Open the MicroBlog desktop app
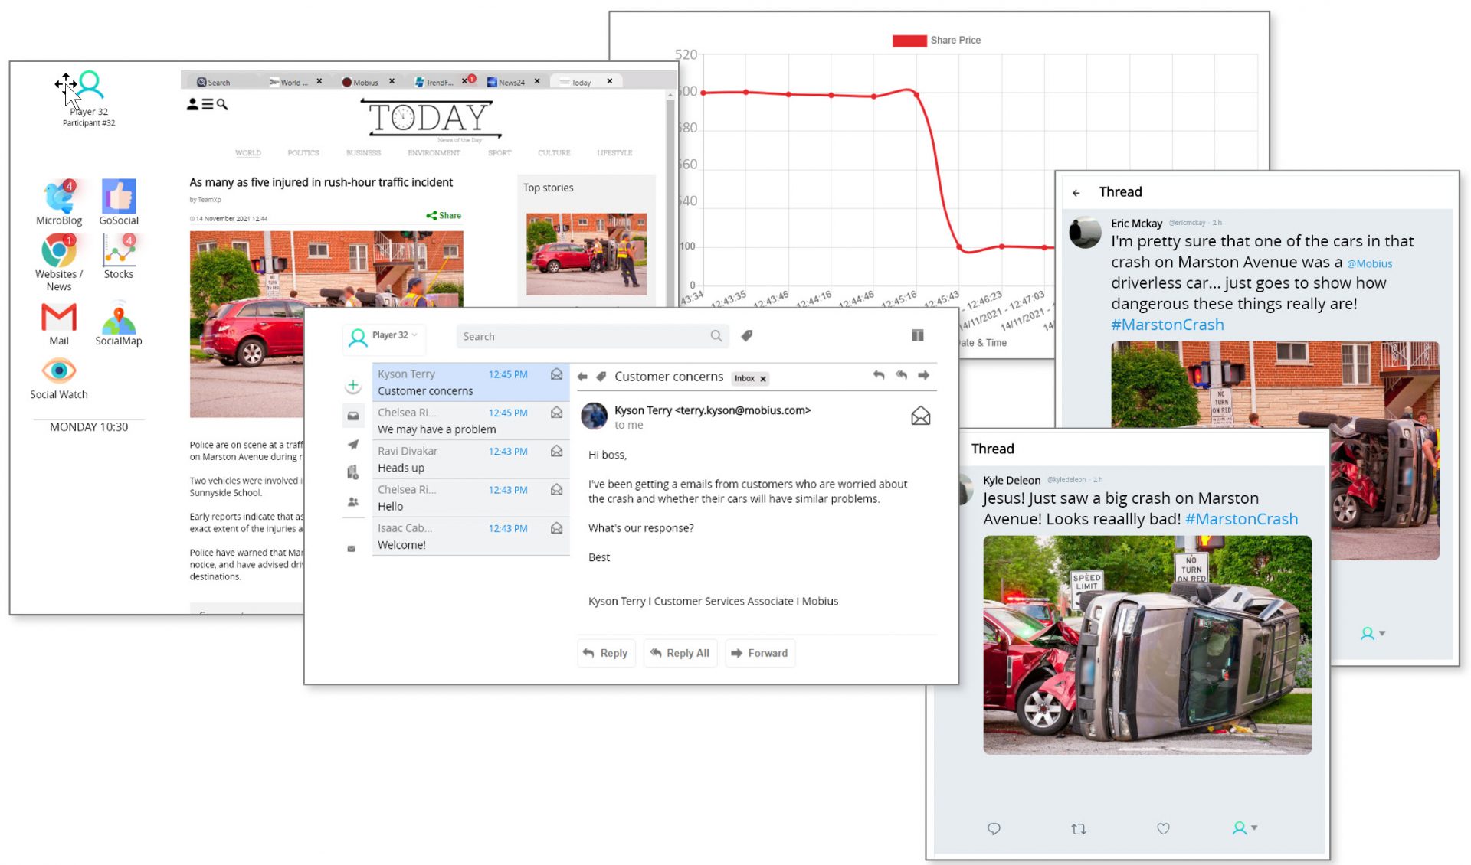 [x=59, y=198]
